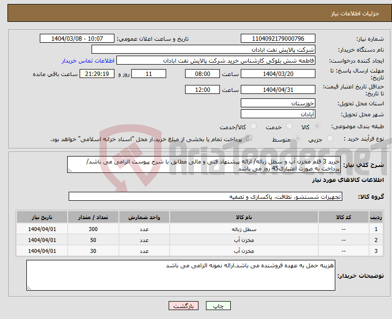
Task: Click the سطل زباله item name cell
Action: coord(244,229)
